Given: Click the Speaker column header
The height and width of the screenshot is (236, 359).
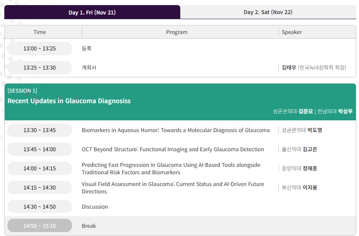Looking at the screenshot, I should 292,32.
